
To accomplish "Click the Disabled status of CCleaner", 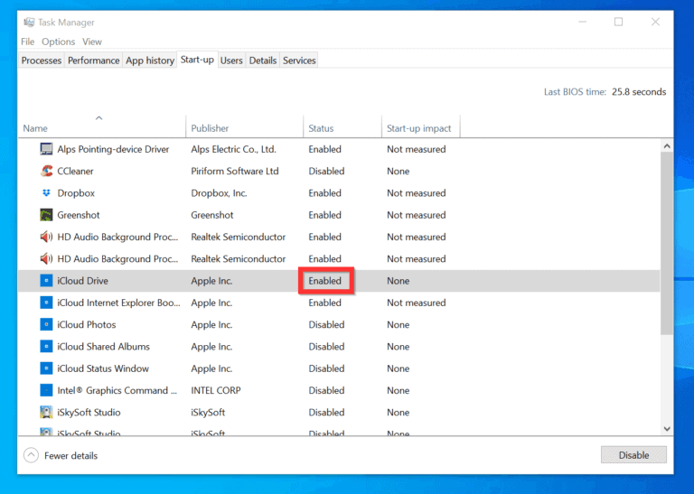I will [326, 172].
